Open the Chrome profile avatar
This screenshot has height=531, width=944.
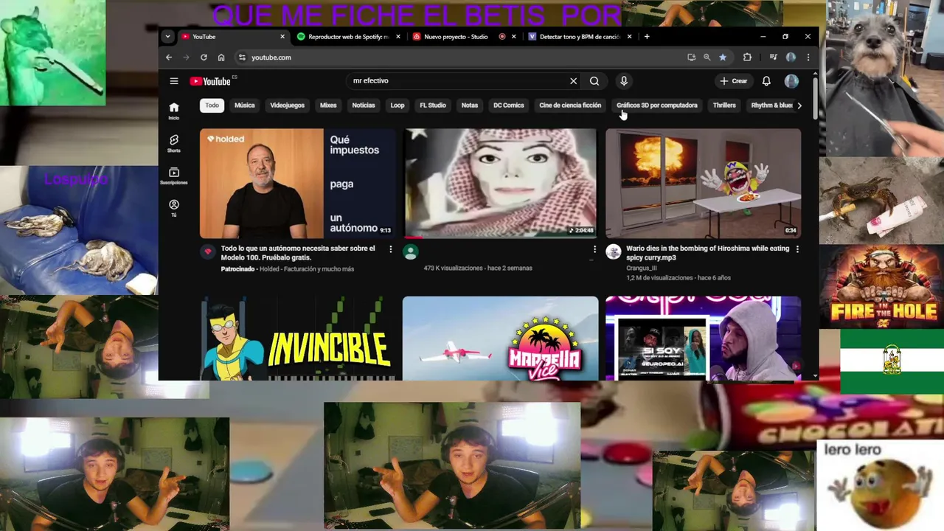[x=791, y=58]
